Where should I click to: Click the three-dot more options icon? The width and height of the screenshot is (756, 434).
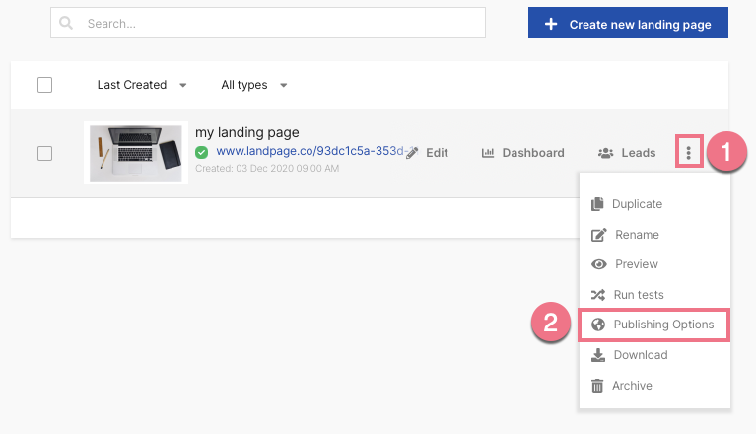click(689, 153)
